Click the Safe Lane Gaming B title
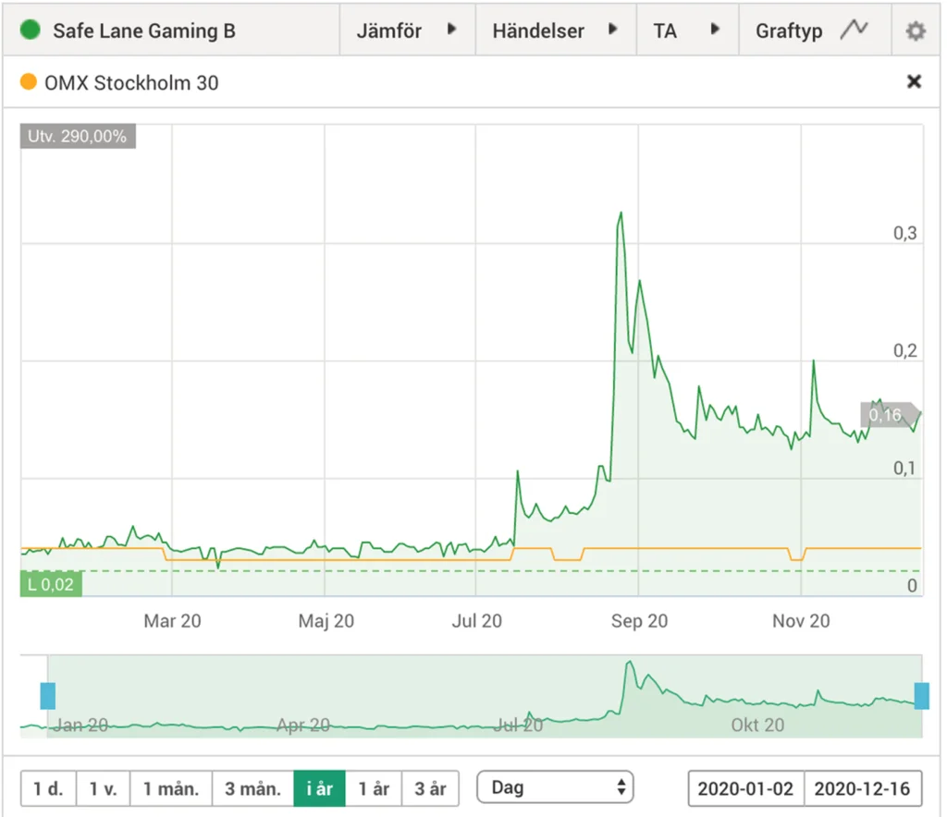The image size is (947, 817). [144, 30]
